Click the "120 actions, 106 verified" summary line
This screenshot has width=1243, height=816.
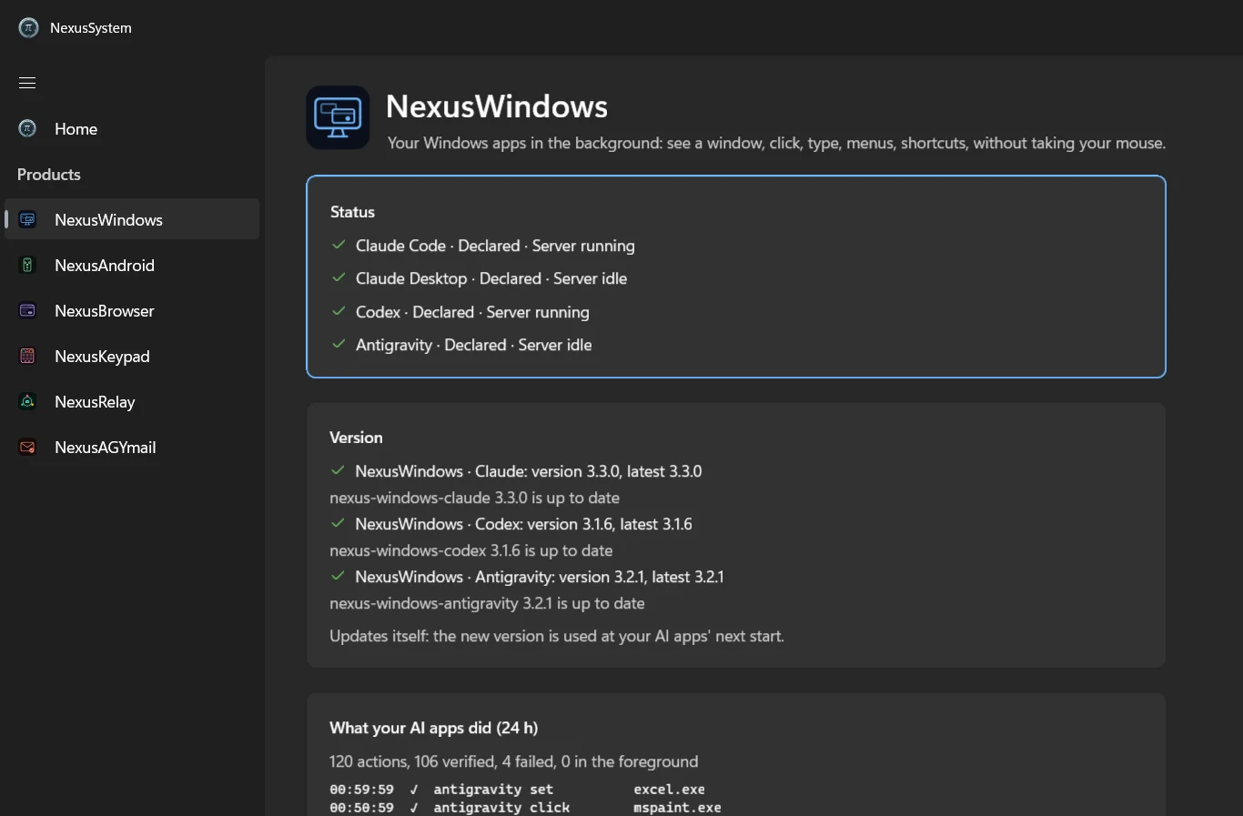513,761
